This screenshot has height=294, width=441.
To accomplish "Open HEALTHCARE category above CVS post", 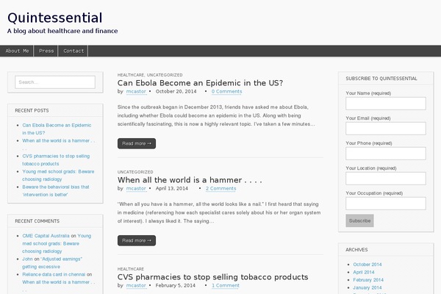I will (131, 269).
